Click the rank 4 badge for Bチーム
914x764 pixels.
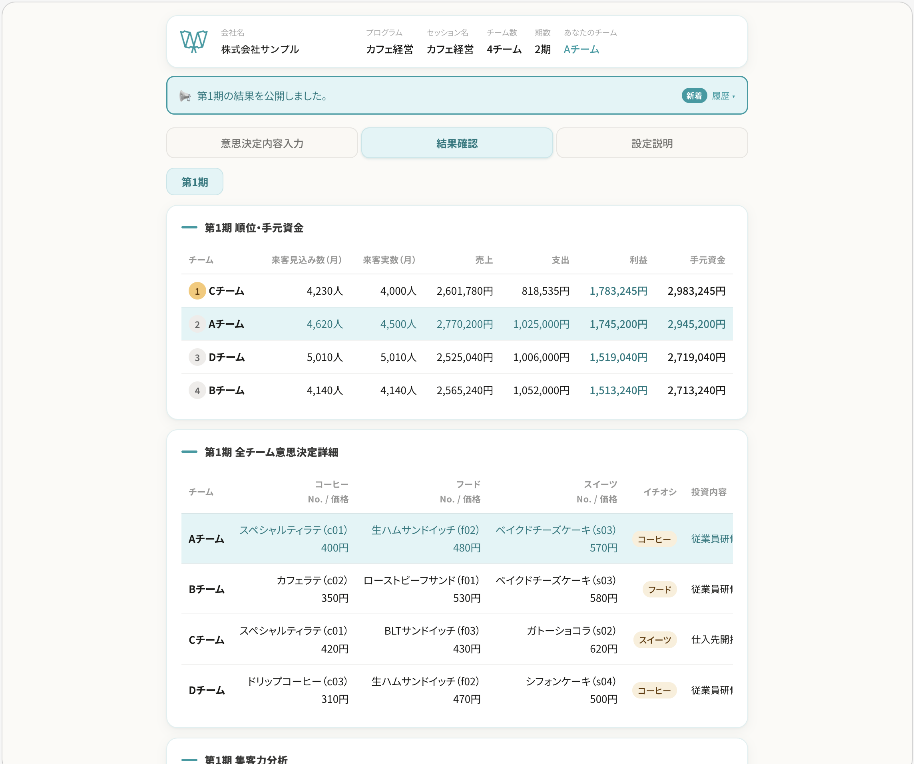coord(197,391)
